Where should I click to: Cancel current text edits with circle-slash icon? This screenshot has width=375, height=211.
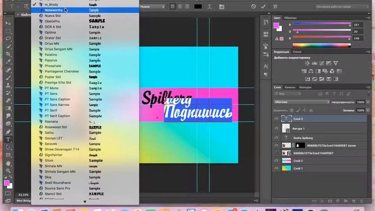pos(253,6)
